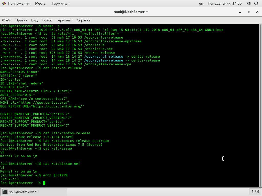Click the terminal icon in bottom taskbar
The height and width of the screenshot is (196, 262).
(x=5, y=192)
